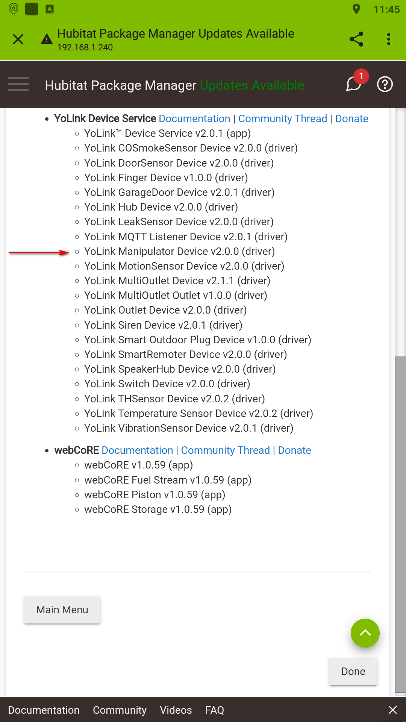
Task: Dismiss the bottom bar with its X
Action: [393, 710]
